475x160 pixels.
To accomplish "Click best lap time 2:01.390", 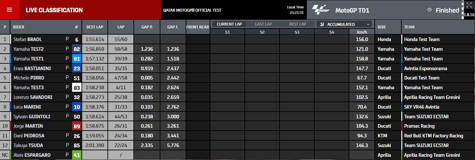I will [x=95, y=145].
